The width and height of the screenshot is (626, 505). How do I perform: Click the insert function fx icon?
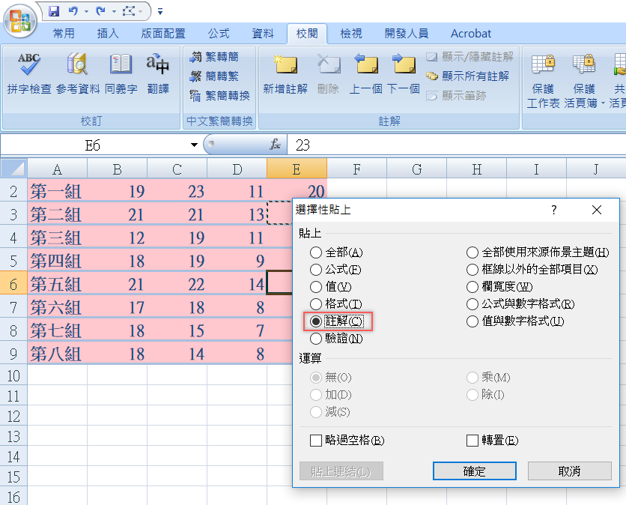275,145
